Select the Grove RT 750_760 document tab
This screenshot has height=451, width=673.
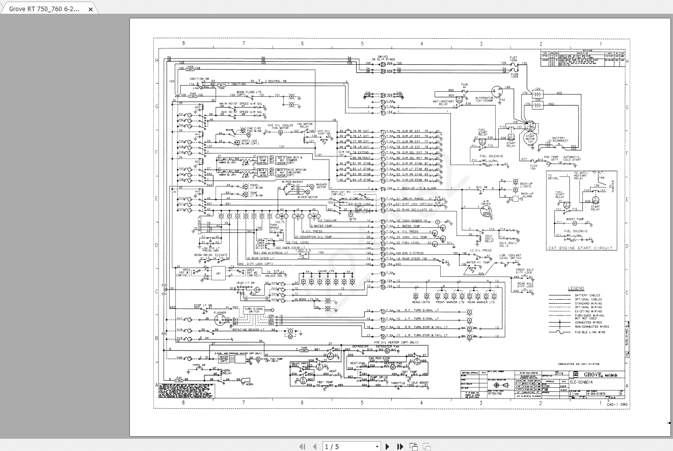tap(43, 9)
